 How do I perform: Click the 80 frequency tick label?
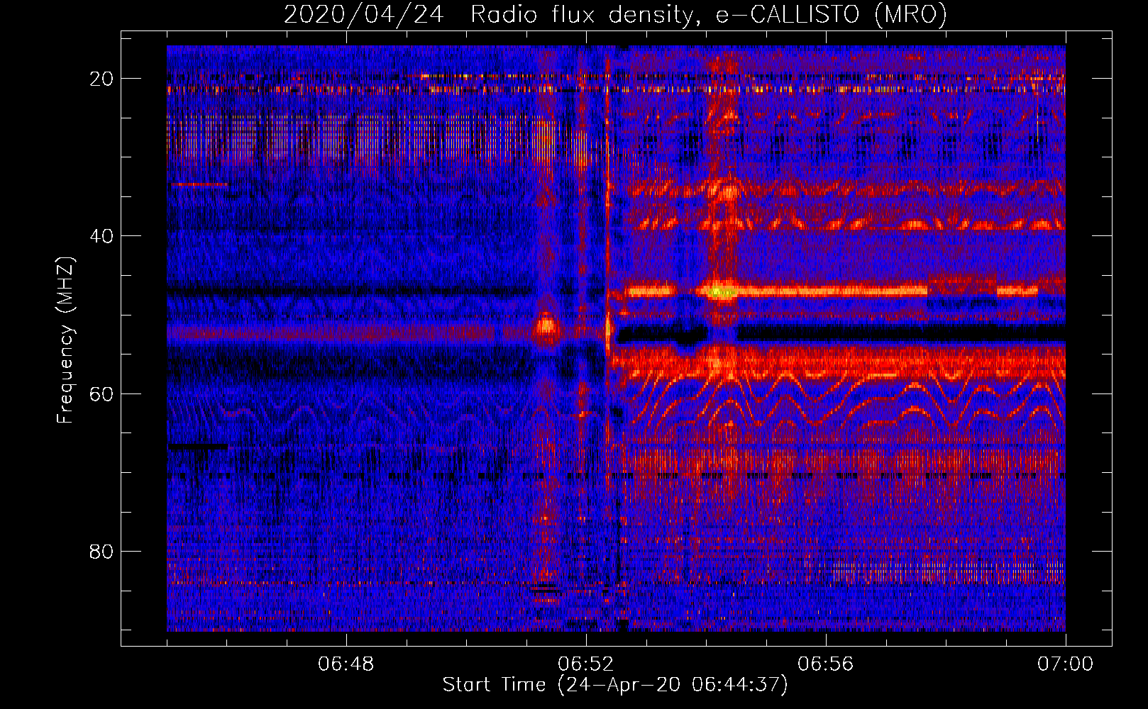(x=101, y=552)
